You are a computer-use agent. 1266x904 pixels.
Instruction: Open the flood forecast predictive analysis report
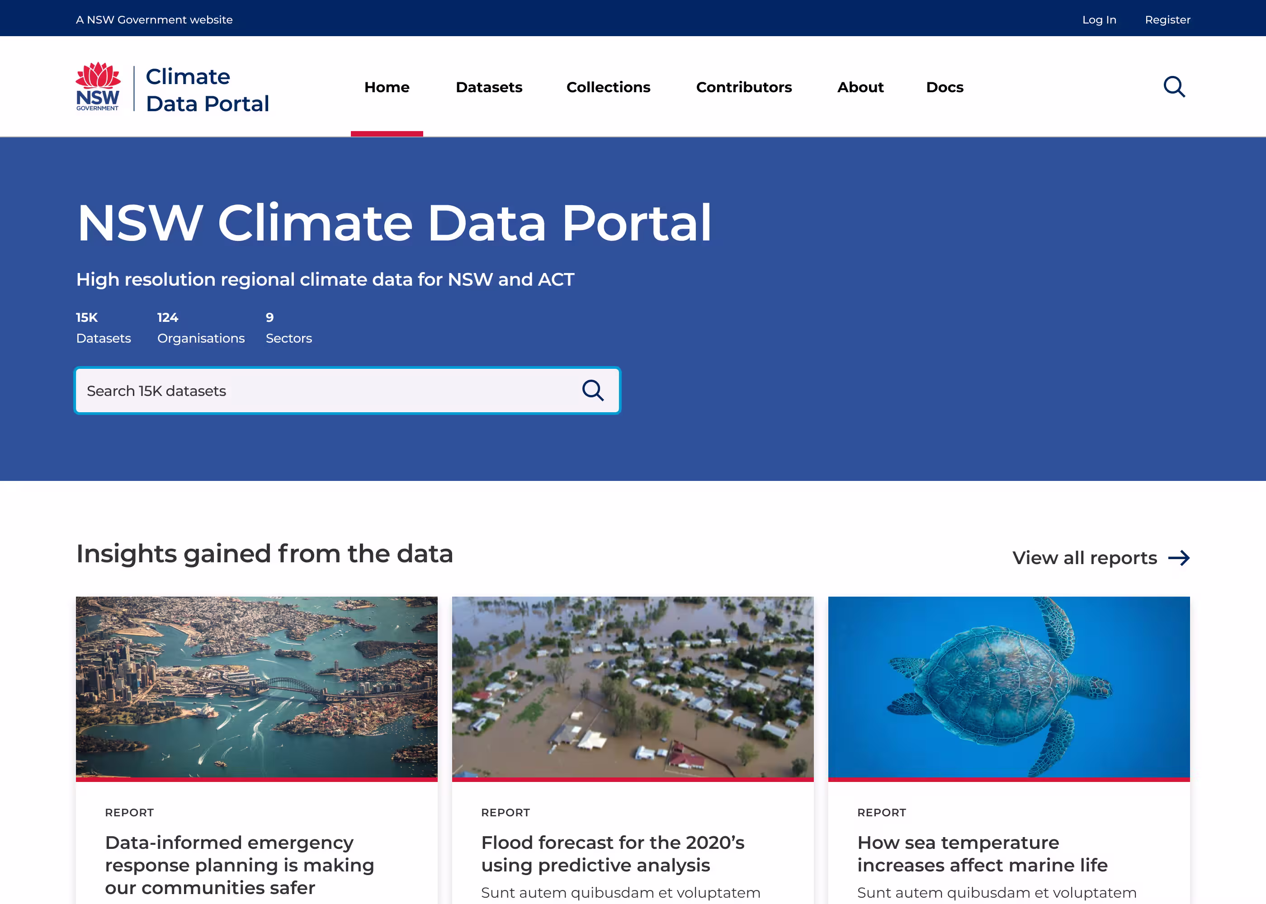pos(614,853)
